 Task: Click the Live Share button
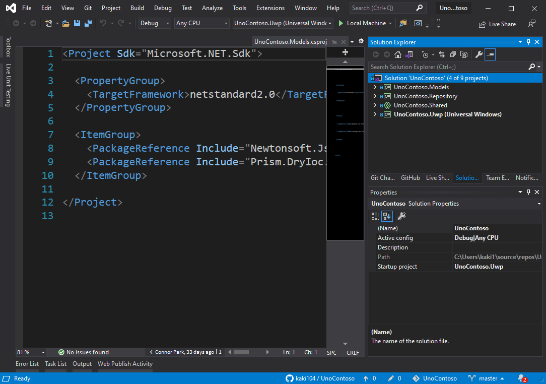pyautogui.click(x=497, y=24)
